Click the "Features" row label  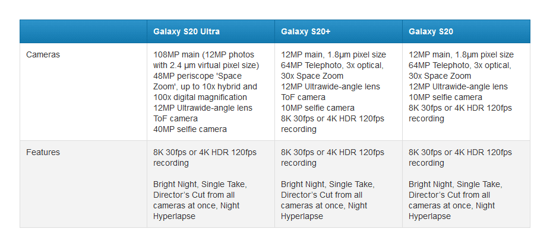(x=43, y=152)
